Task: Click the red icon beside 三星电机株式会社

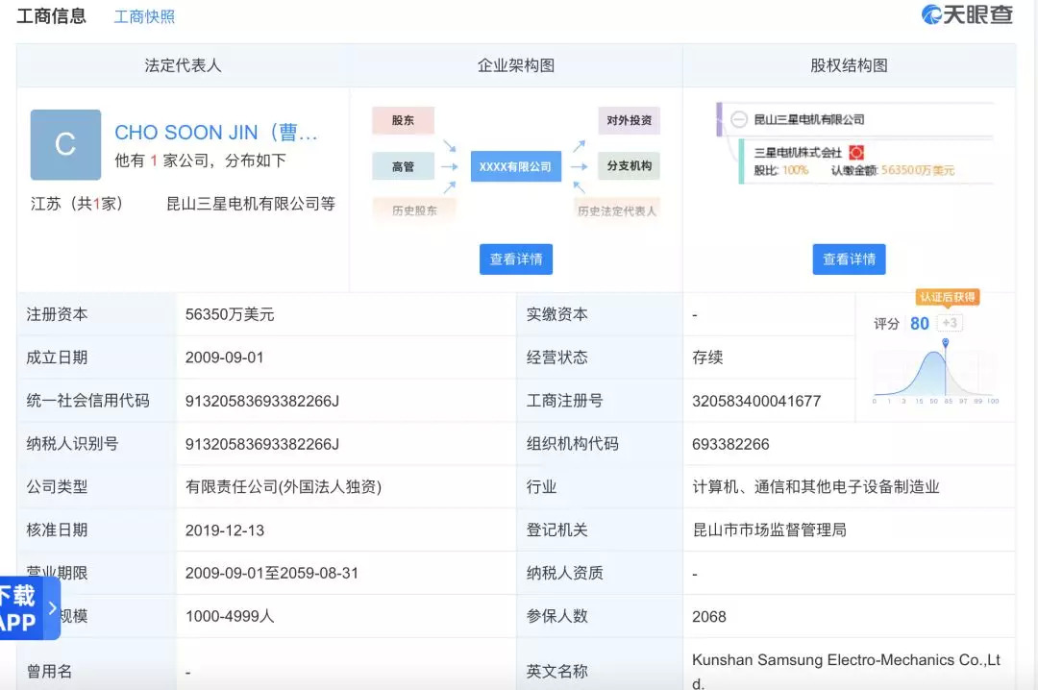Action: tap(856, 153)
